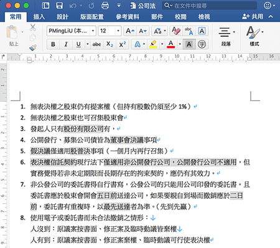This screenshot has height=248, width=280.
Task: Toggle strikethrough abc formatting
Action: [97, 44]
